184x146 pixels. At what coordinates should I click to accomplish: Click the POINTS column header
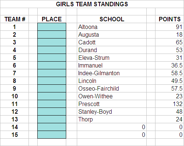click(169, 19)
